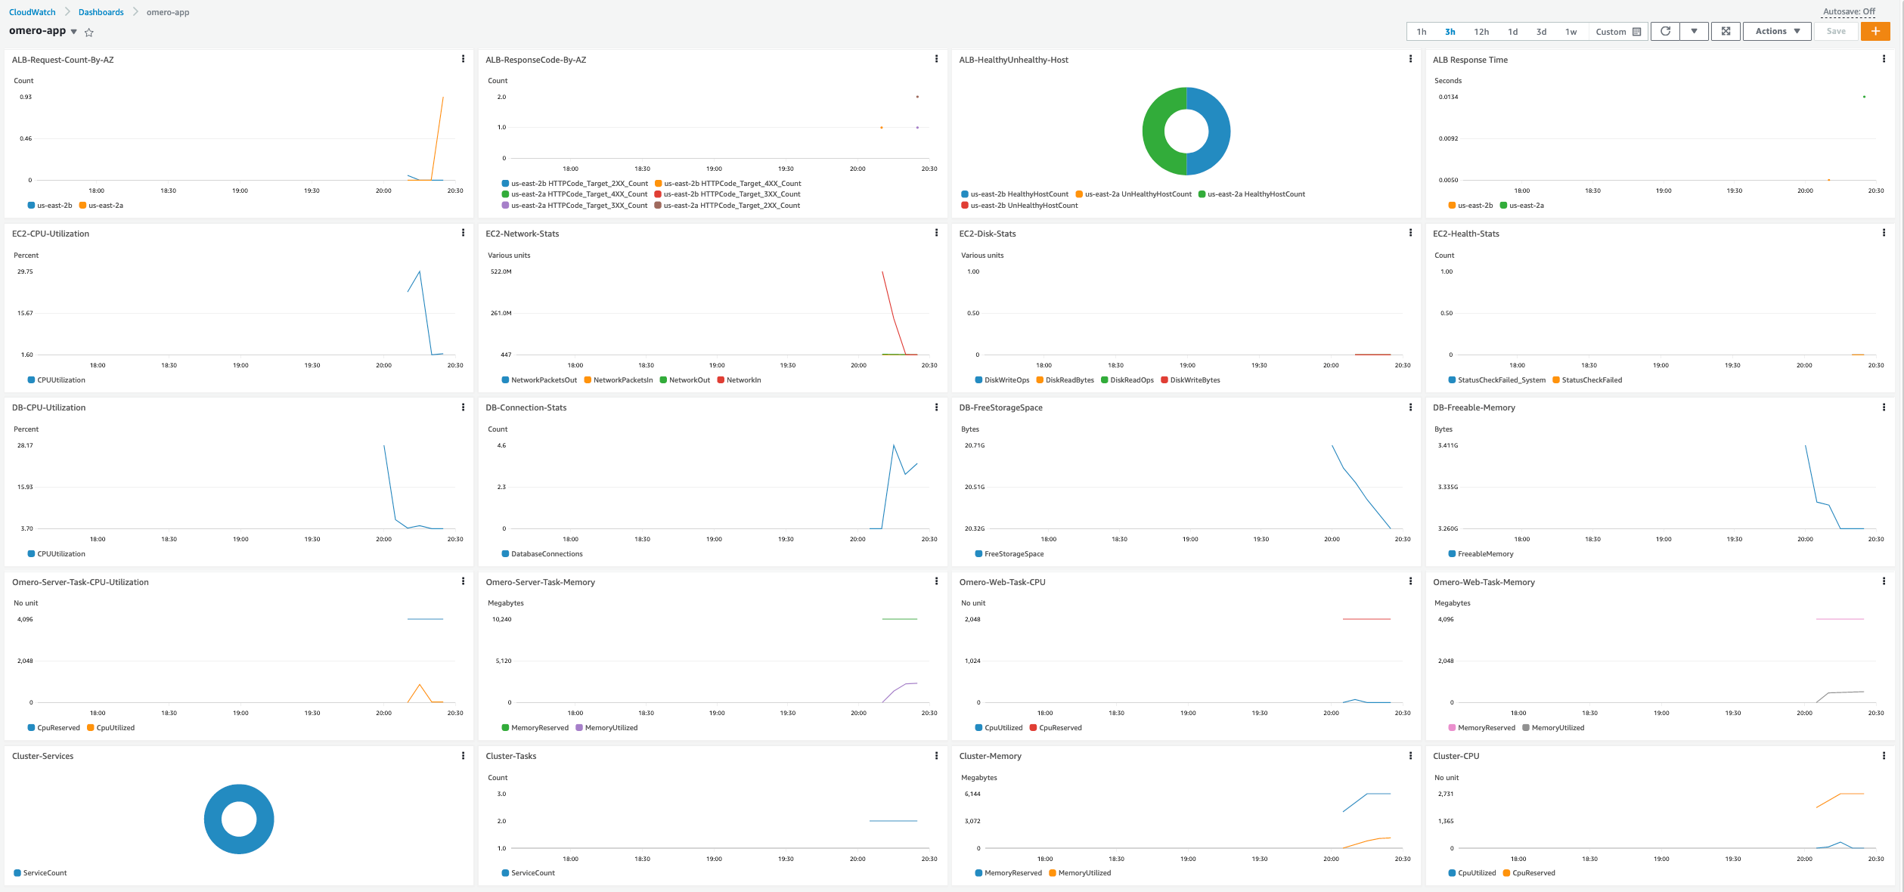This screenshot has height=892, width=1904.
Task: Select the 12h time range
Action: click(x=1481, y=32)
